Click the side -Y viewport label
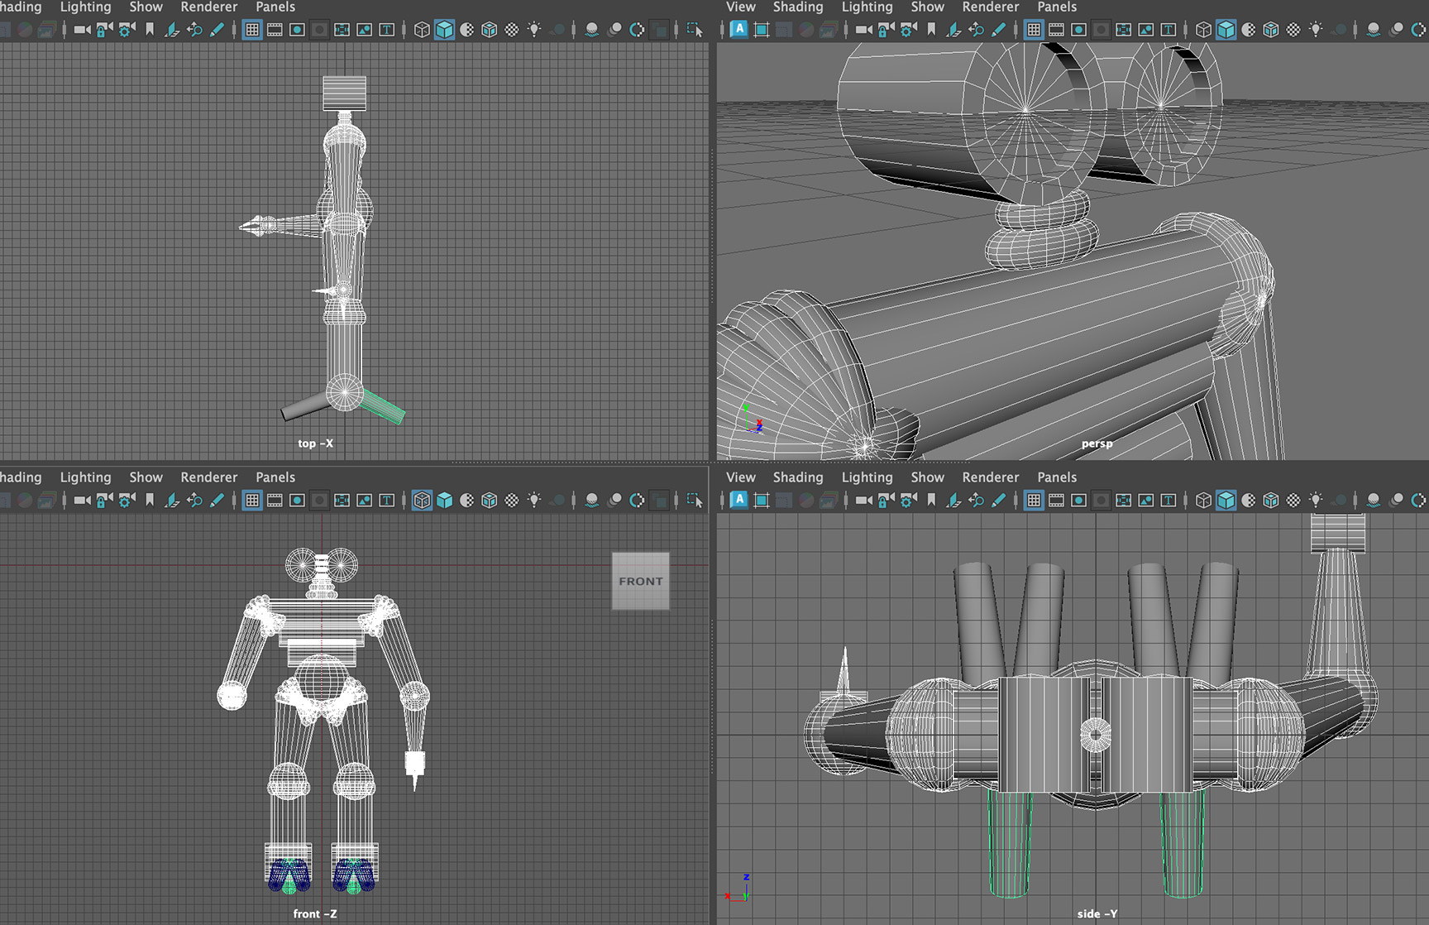The height and width of the screenshot is (925, 1429). pyautogui.click(x=1096, y=913)
